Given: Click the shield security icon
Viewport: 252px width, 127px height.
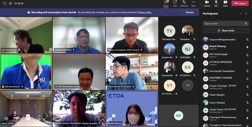Looking at the screenshot, I should coord(5,4).
